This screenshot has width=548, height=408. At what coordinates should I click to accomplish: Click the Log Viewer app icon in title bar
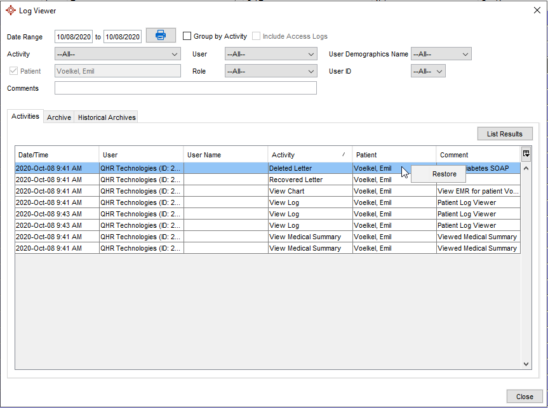10,10
